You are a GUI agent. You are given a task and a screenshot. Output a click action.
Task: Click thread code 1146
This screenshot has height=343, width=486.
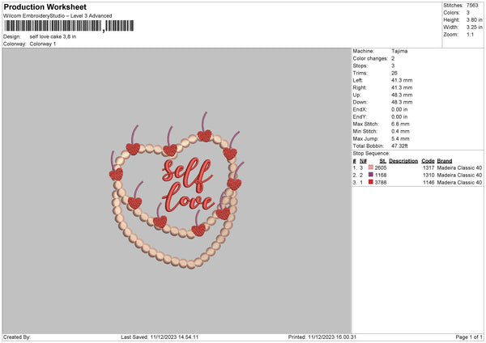click(428, 183)
